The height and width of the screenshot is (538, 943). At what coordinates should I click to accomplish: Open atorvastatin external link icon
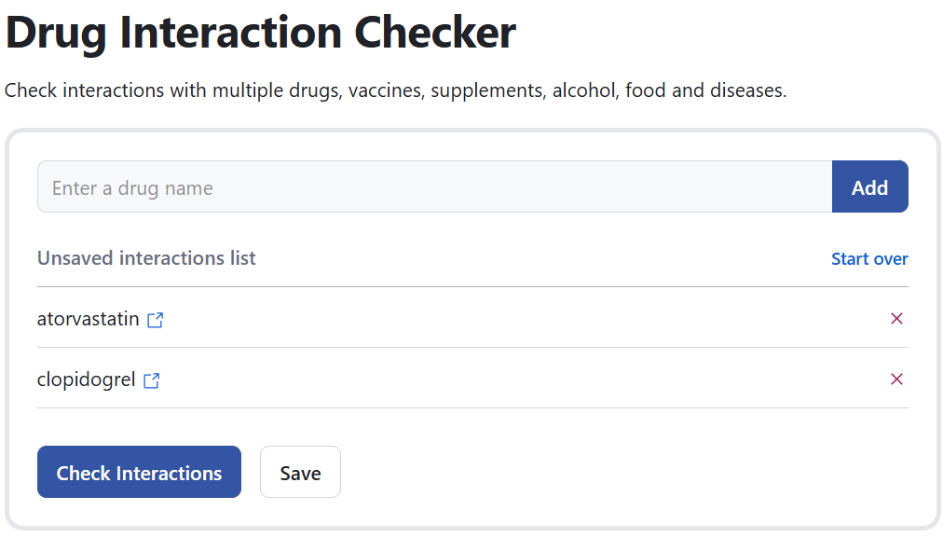156,320
